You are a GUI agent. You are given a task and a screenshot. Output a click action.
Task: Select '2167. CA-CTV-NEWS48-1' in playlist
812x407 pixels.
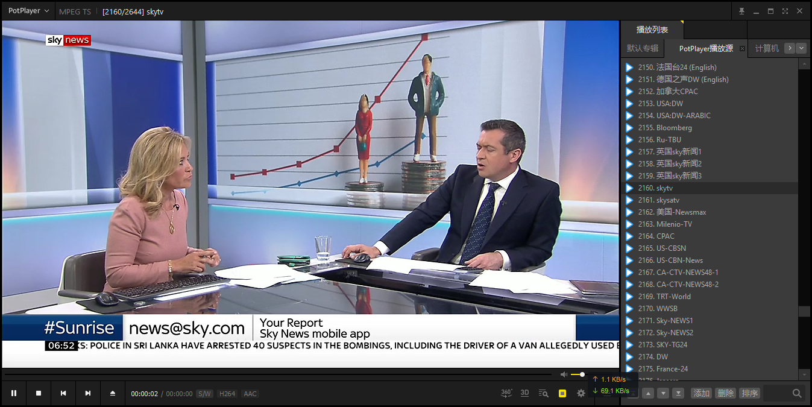point(710,273)
